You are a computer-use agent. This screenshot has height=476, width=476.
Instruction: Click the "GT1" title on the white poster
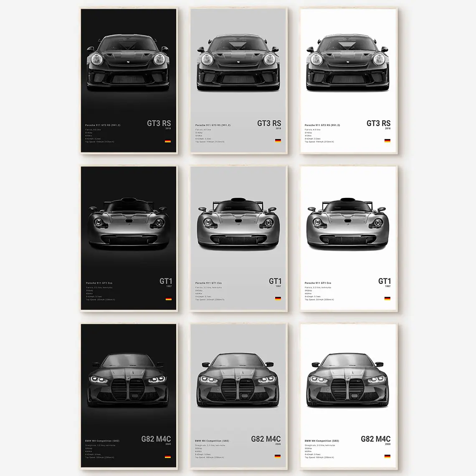384,281
